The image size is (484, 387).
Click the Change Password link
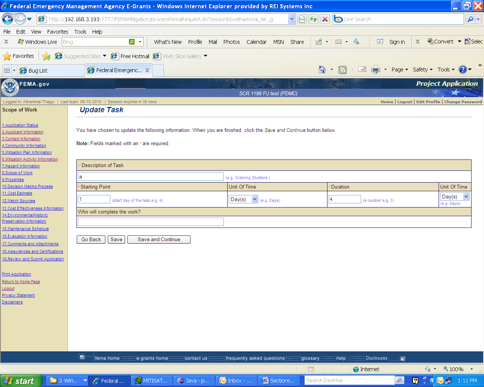[463, 102]
